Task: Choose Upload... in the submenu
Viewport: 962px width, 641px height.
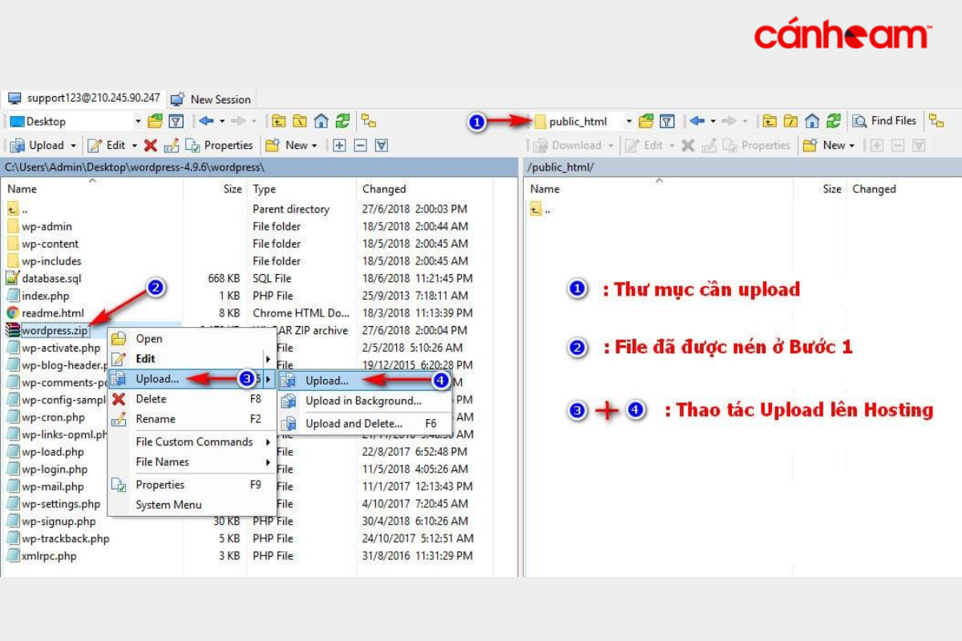Action: [x=365, y=381]
